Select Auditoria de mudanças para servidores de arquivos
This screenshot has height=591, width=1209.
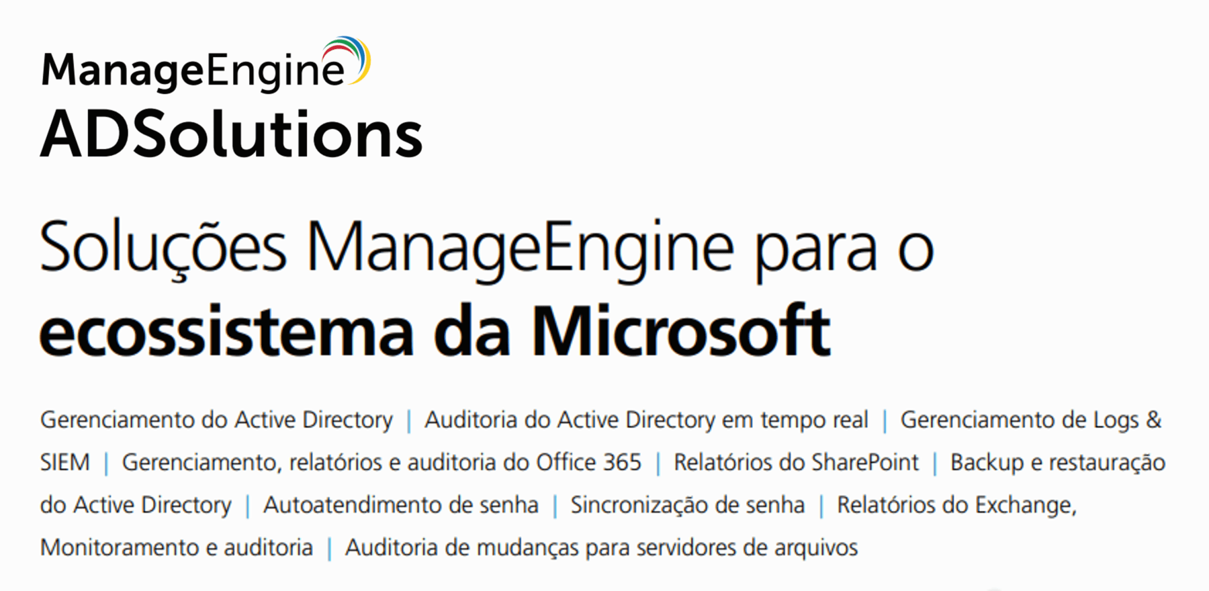[601, 548]
